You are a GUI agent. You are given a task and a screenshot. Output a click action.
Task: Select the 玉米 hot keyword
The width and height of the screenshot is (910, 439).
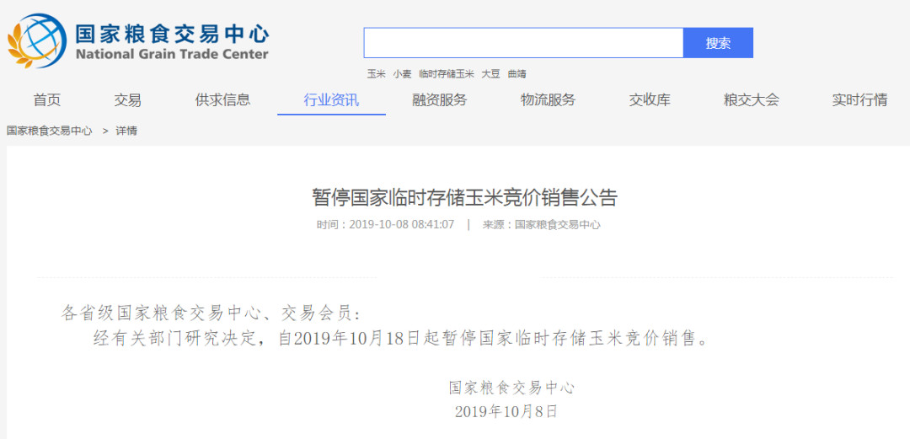point(376,74)
